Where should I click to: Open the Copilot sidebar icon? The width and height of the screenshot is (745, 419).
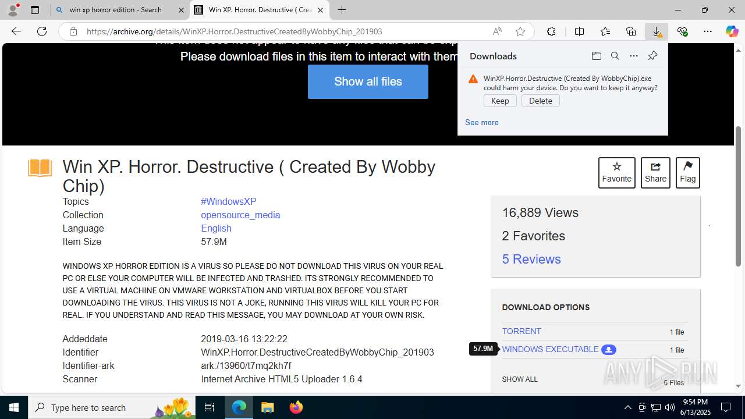pos(732,31)
